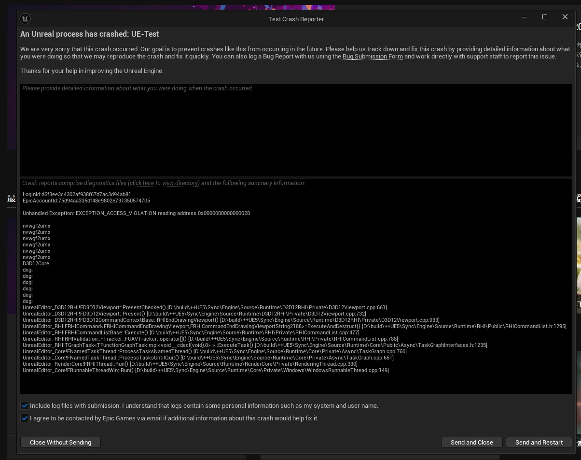
Task: Click the ProcessTasksUntilQuit() stack line
Action: (x=208, y=358)
